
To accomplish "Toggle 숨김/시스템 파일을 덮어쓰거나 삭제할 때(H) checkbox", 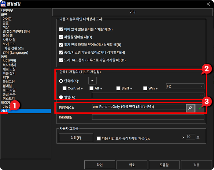I will [61, 52].
